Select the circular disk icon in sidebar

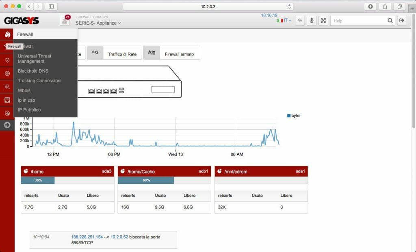7,73
